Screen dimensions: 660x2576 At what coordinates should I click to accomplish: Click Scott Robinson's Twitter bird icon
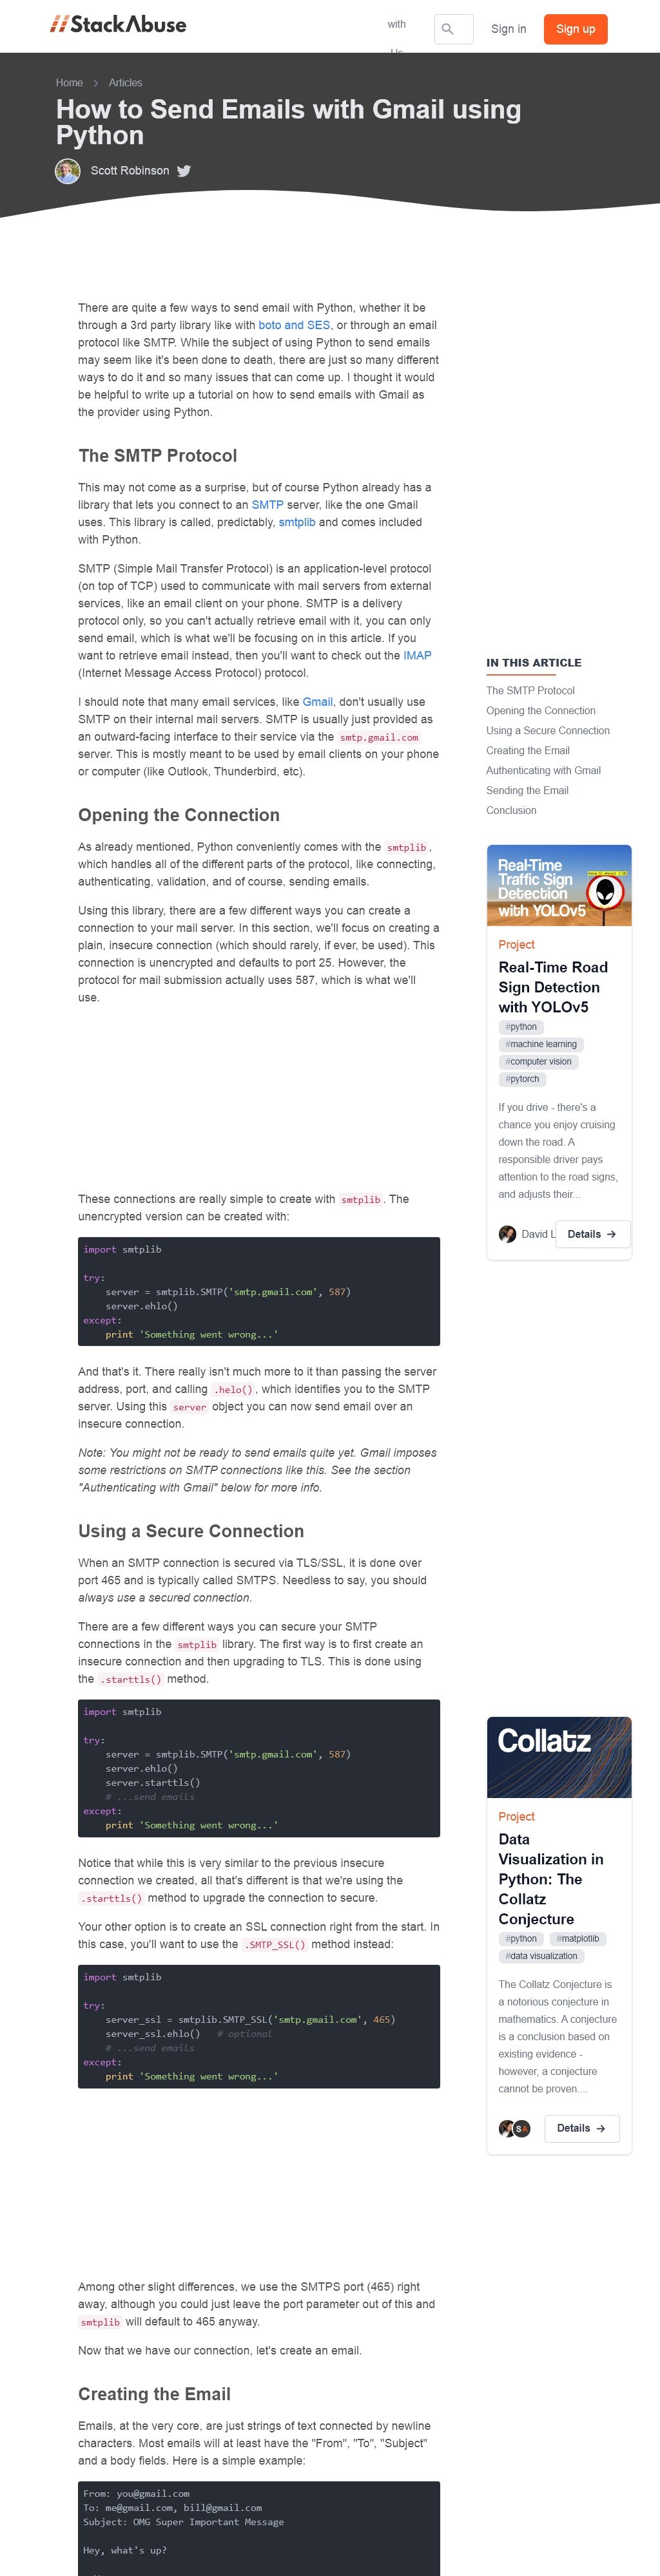tap(184, 171)
